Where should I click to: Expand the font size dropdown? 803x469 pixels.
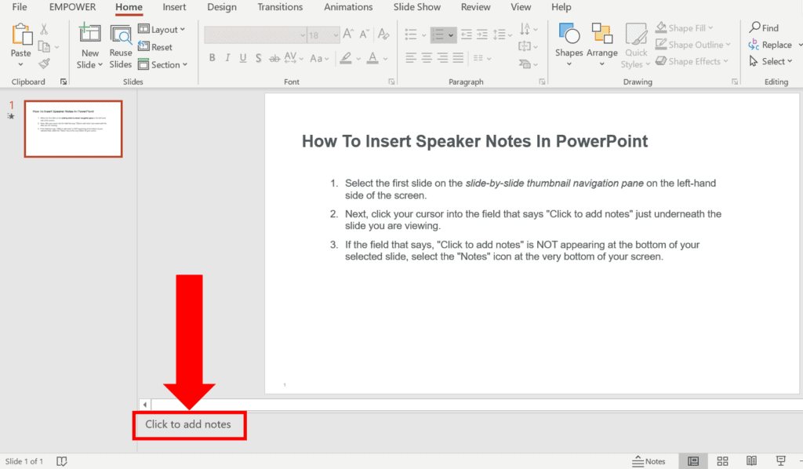(x=337, y=34)
